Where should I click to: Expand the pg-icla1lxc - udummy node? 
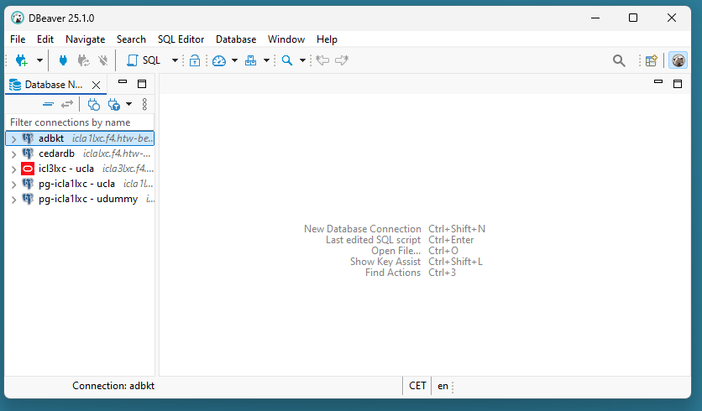click(x=13, y=200)
